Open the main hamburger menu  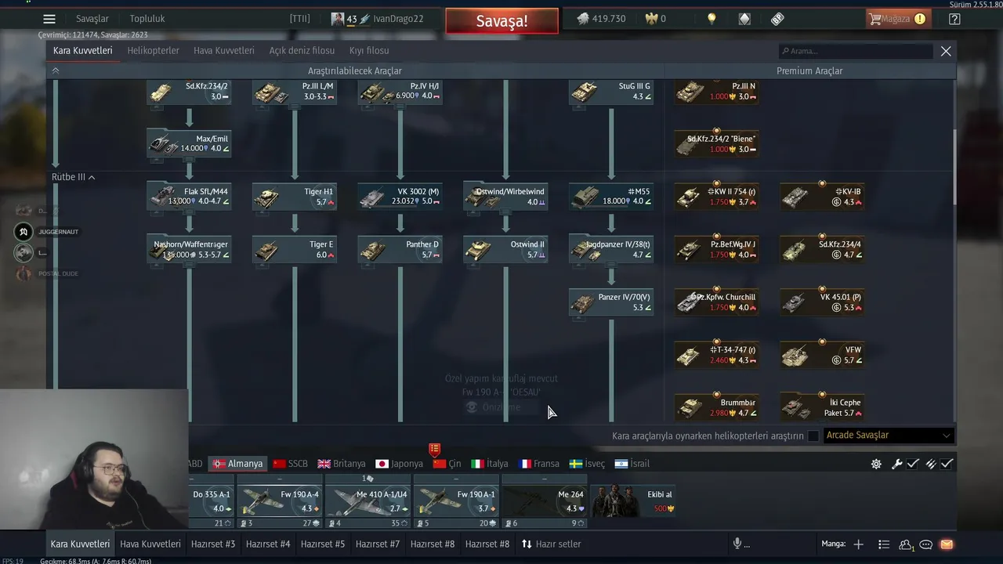pos(49,20)
